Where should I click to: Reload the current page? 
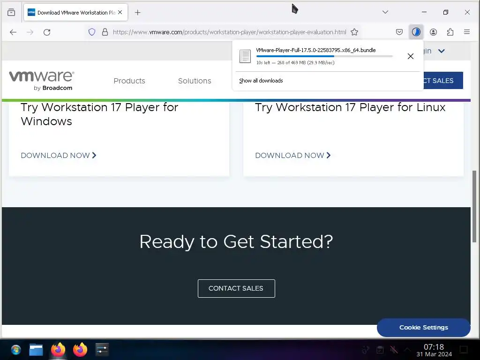(x=47, y=32)
